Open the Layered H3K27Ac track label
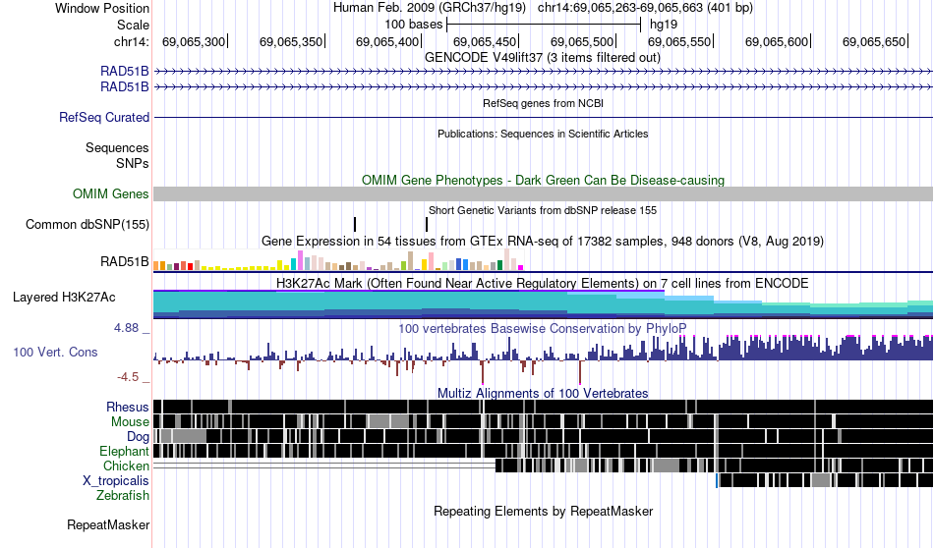This screenshot has width=934, height=548. point(64,297)
